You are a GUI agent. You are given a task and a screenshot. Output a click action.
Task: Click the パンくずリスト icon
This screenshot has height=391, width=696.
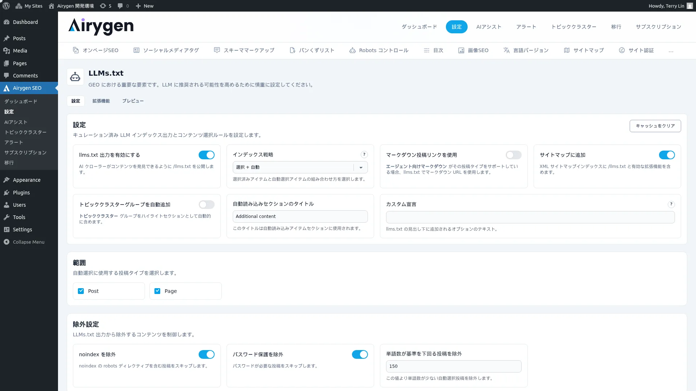point(293,50)
